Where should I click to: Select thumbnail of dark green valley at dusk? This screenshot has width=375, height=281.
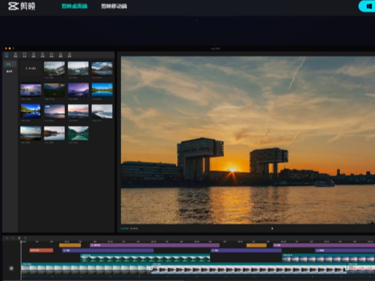[55, 90]
